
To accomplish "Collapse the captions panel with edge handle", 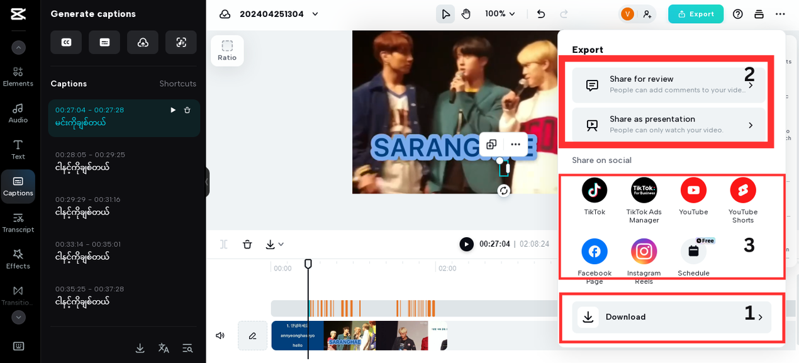I will tap(207, 182).
